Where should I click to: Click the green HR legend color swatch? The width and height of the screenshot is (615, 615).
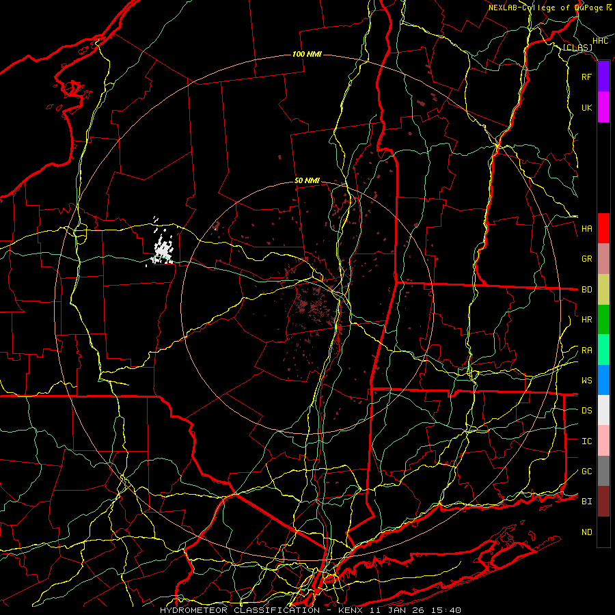[x=603, y=320]
